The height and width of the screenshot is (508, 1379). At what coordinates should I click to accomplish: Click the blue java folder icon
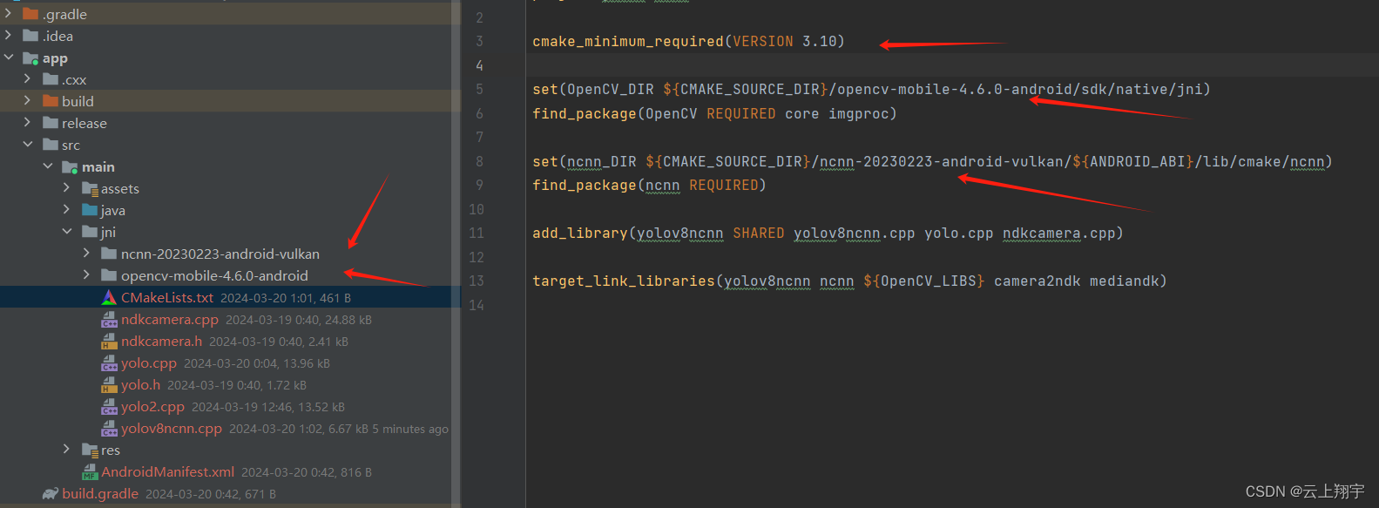[90, 210]
